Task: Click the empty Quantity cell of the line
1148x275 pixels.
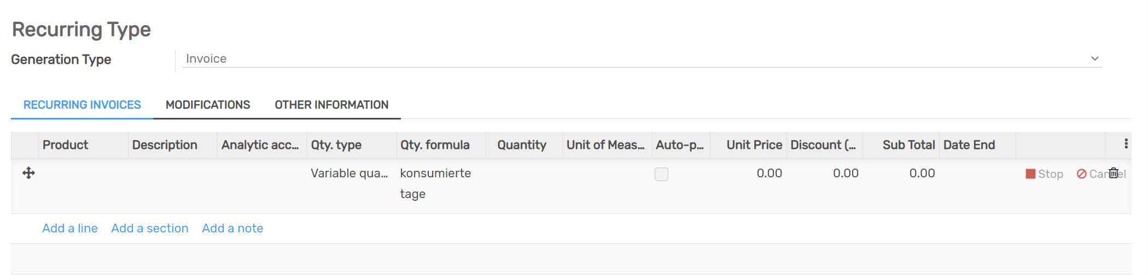Action: [523, 174]
